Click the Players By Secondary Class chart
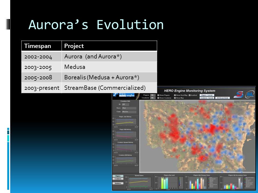258x193 pixels. point(233,183)
